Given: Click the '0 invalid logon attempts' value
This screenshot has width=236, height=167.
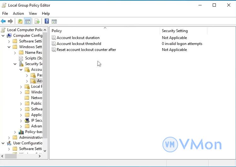Looking at the screenshot, I should (182, 43).
